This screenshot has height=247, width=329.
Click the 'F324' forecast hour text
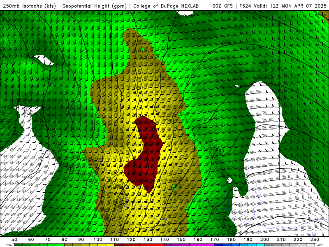point(245,6)
